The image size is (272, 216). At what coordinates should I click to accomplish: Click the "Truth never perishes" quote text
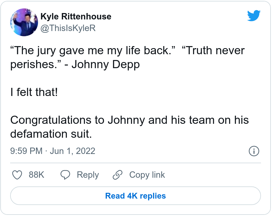click(215, 51)
